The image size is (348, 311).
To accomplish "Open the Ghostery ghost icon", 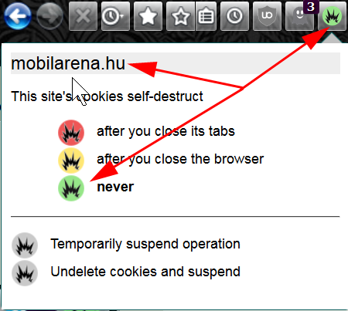I will tap(299, 16).
